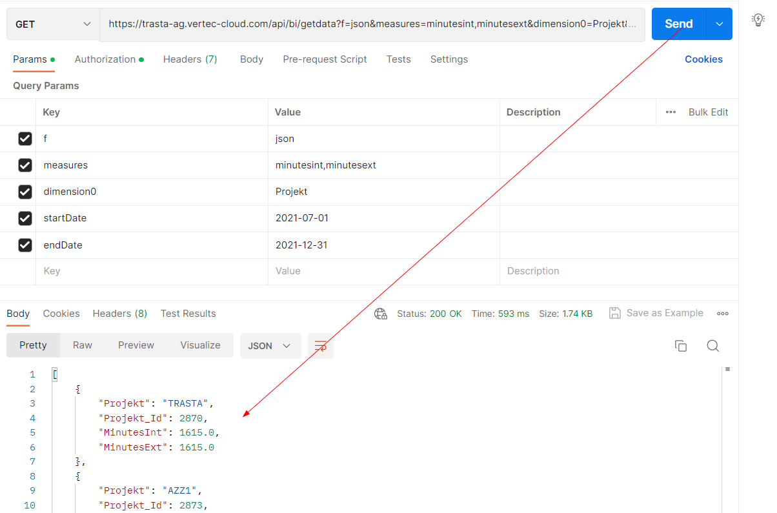Image resolution: width=777 pixels, height=513 pixels.
Task: Open the GET method dropdown
Action: tap(53, 25)
